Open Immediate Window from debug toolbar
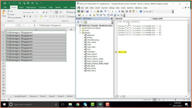 (112, 15)
